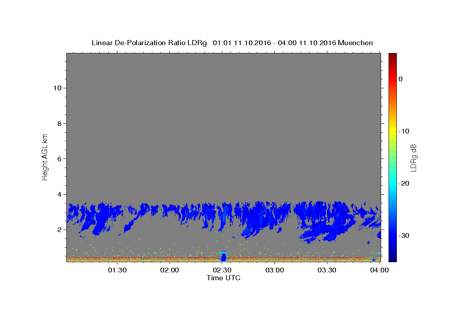Image resolution: width=471 pixels, height=314 pixels.
Task: Click the Time UTC axis title
Action: pos(223,278)
